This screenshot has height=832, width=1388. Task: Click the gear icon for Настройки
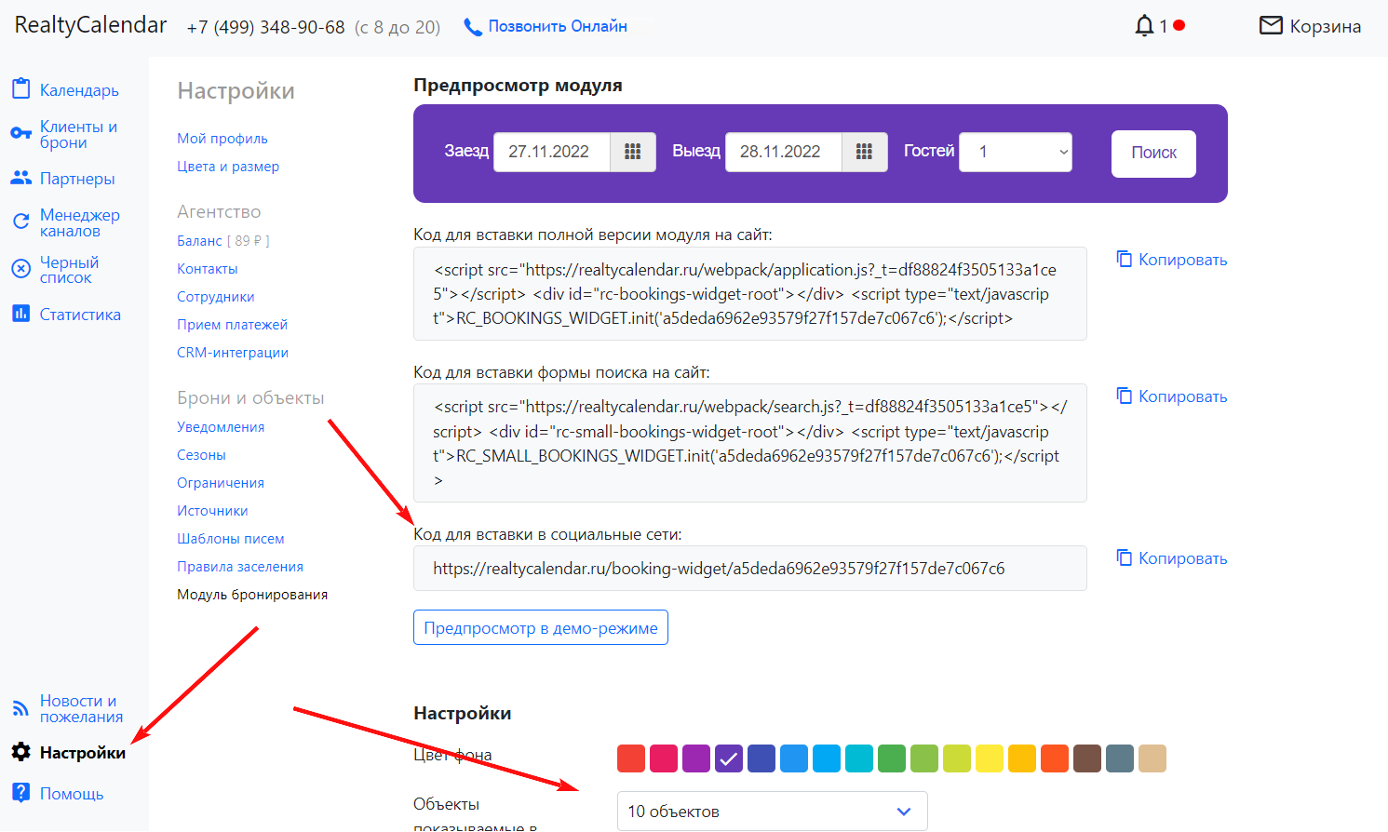point(20,752)
